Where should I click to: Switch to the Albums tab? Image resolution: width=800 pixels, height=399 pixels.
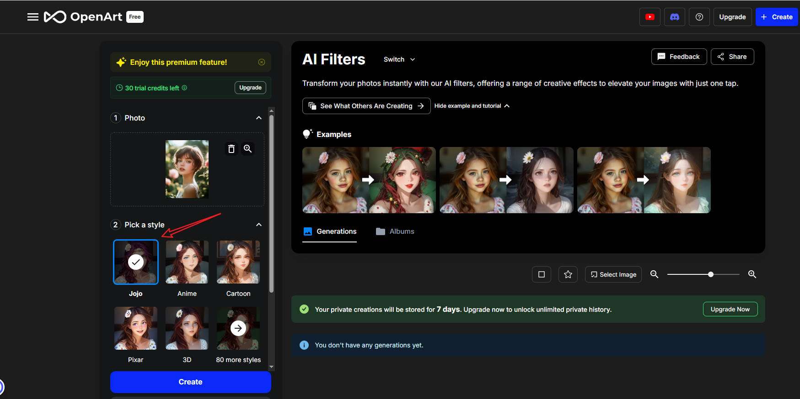tap(395, 231)
